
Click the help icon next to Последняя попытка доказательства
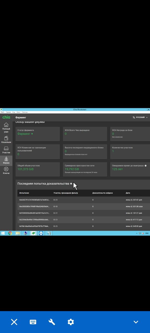tap(71, 184)
